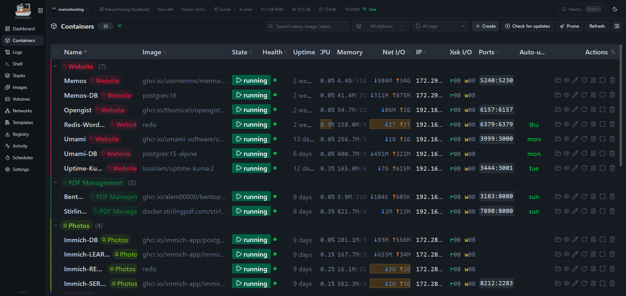Pause the Umami container
Screen dimensions: 626x296
click(x=593, y=139)
